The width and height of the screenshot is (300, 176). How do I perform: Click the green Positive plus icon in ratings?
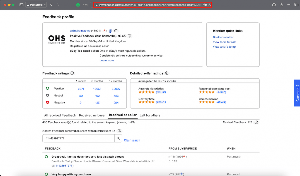click(x=47, y=88)
